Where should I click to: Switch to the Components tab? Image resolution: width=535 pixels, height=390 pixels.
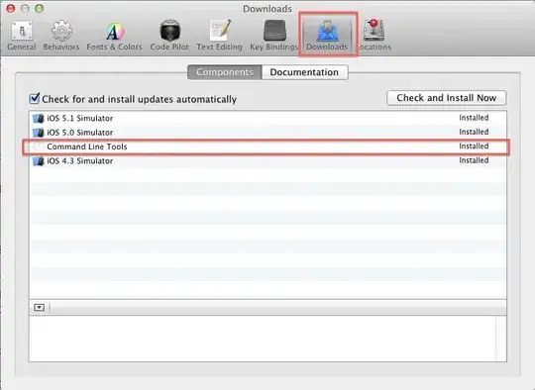coord(225,72)
